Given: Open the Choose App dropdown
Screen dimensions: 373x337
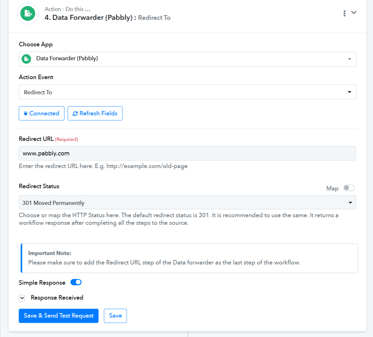Looking at the screenshot, I should pos(188,59).
